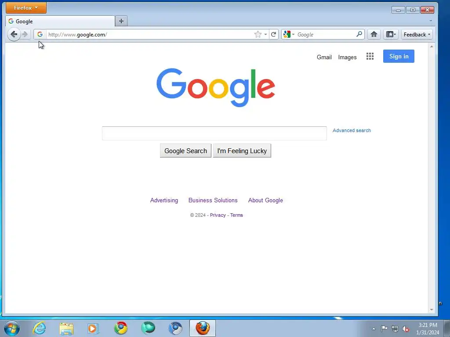The width and height of the screenshot is (450, 337).
Task: Open a new tab with the plus button
Action: click(x=121, y=21)
